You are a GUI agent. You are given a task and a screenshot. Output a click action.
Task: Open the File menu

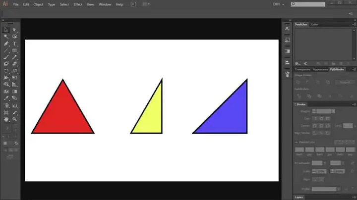(16, 4)
